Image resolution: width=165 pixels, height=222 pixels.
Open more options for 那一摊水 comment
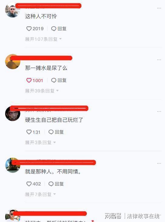159,60
